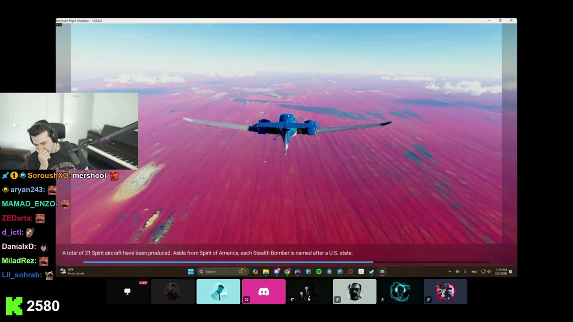This screenshot has height=322, width=573.
Task: Click the loading progress bar under the tip
Action: coord(286,262)
